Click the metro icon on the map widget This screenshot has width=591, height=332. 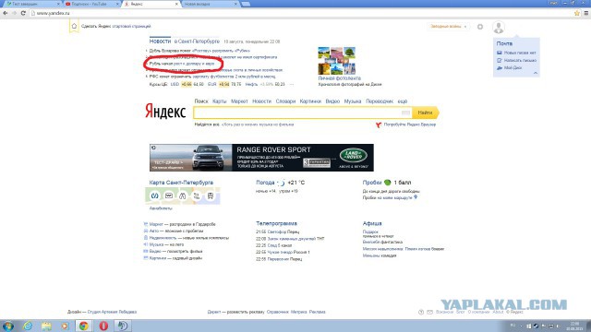155,196
